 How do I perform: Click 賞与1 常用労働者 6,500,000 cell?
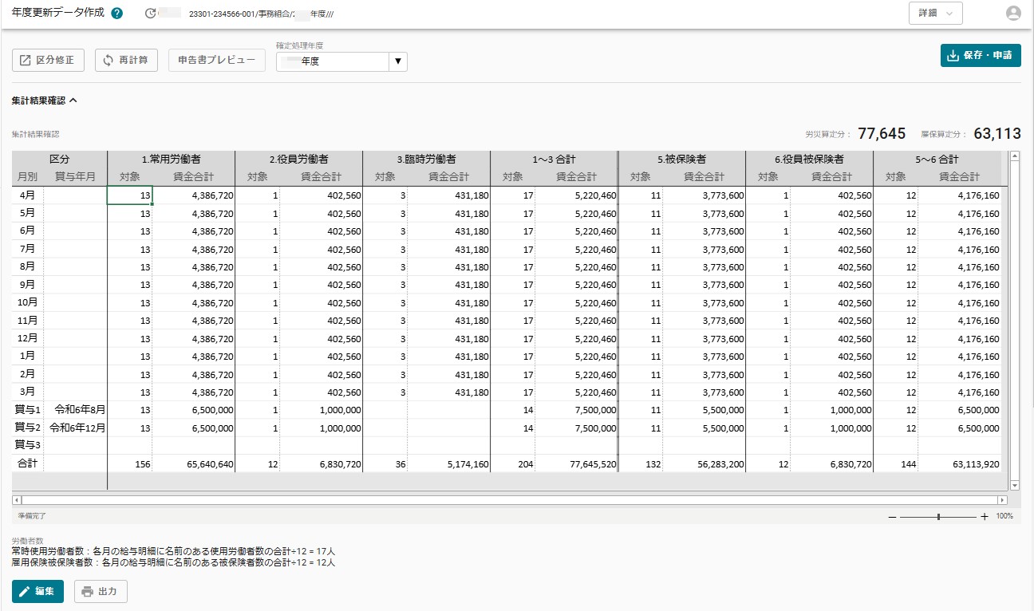pyautogui.click(x=194, y=410)
